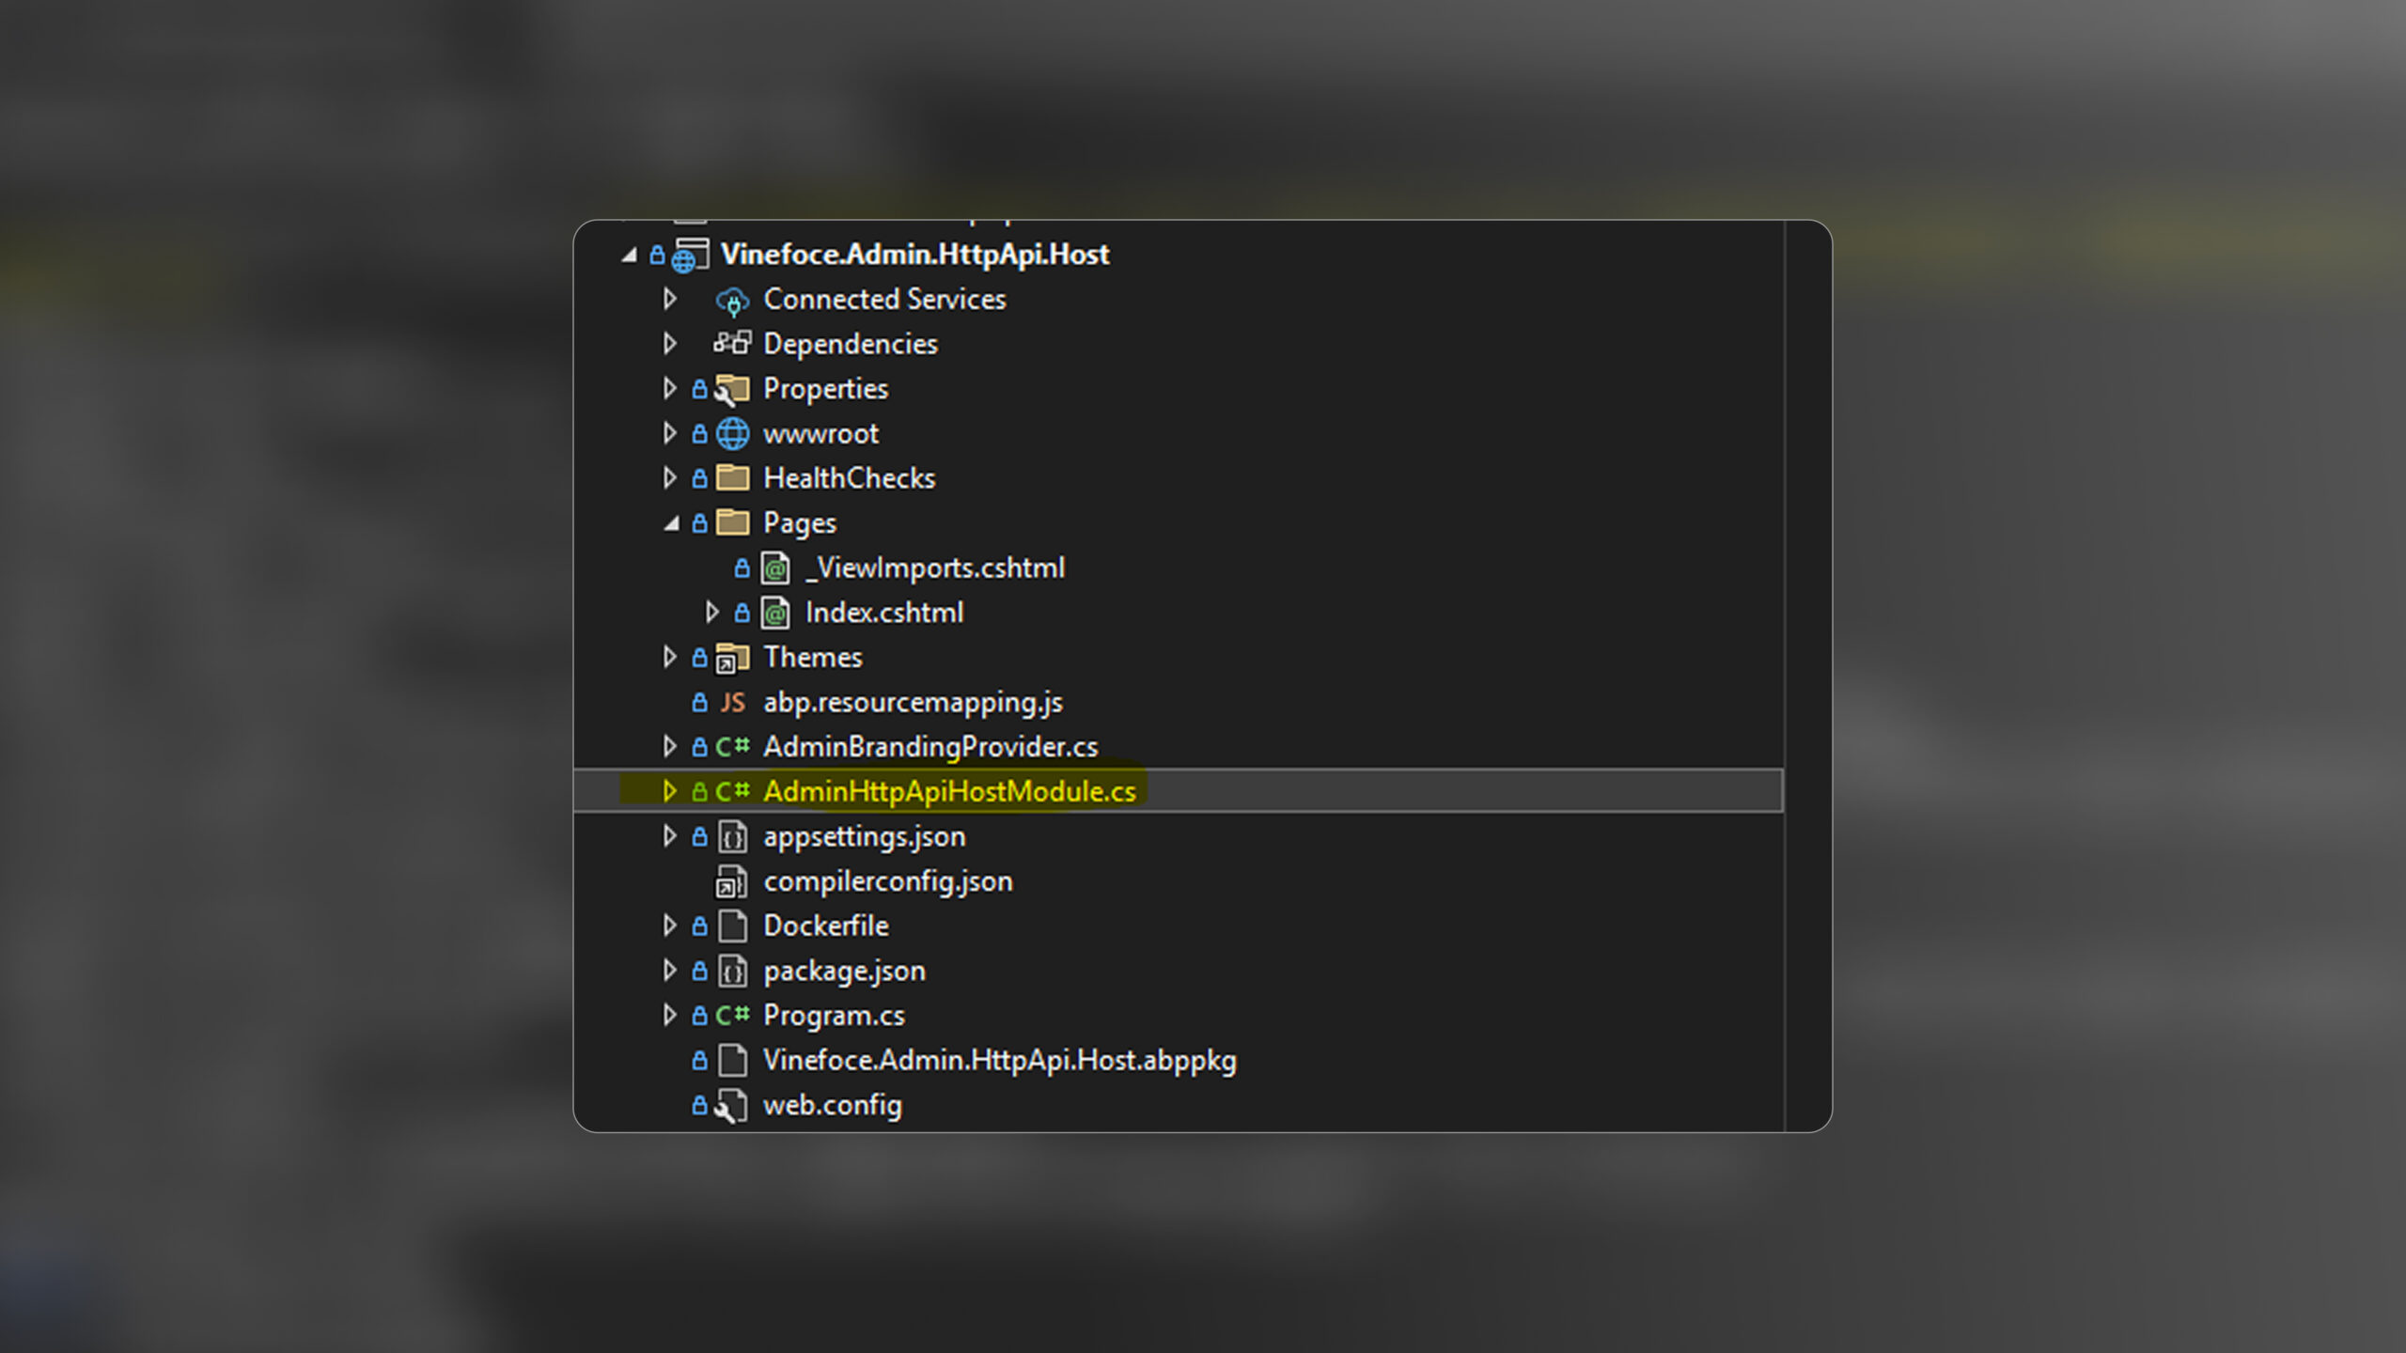Click the _ViewImports.cshtml Razor file icon
Image resolution: width=2406 pixels, height=1353 pixels.
[x=775, y=568]
